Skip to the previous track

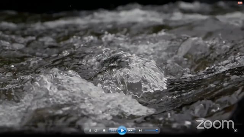pos(113,131)
